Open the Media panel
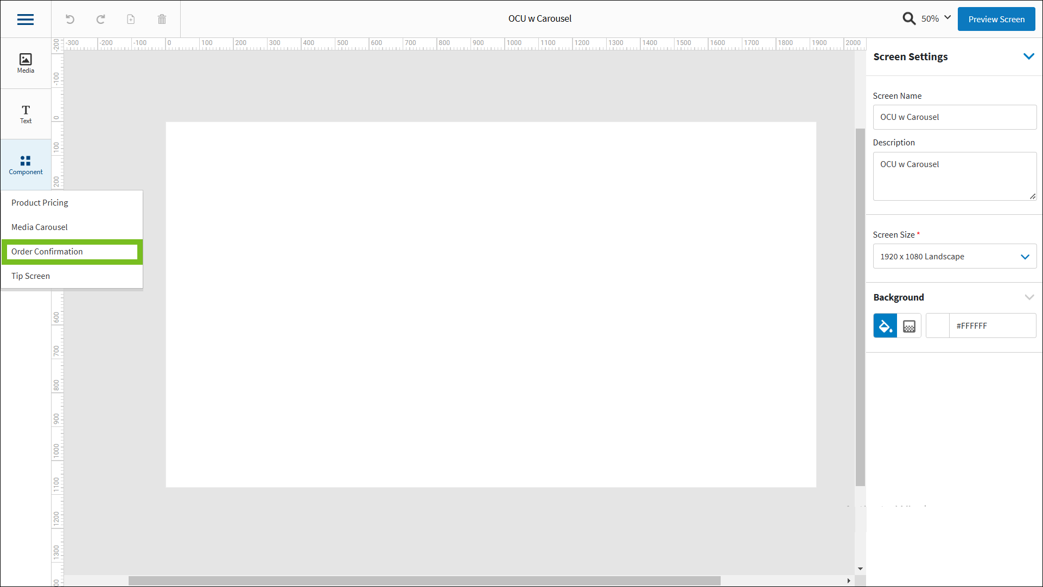 pyautogui.click(x=26, y=63)
